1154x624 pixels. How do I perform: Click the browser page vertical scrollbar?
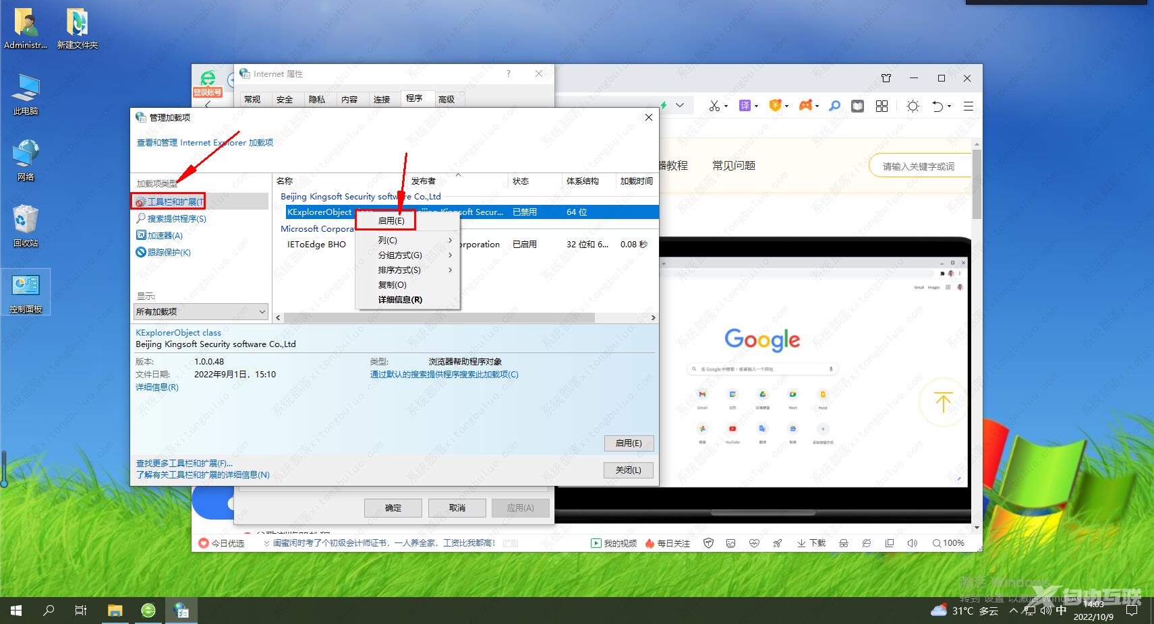pos(977,185)
